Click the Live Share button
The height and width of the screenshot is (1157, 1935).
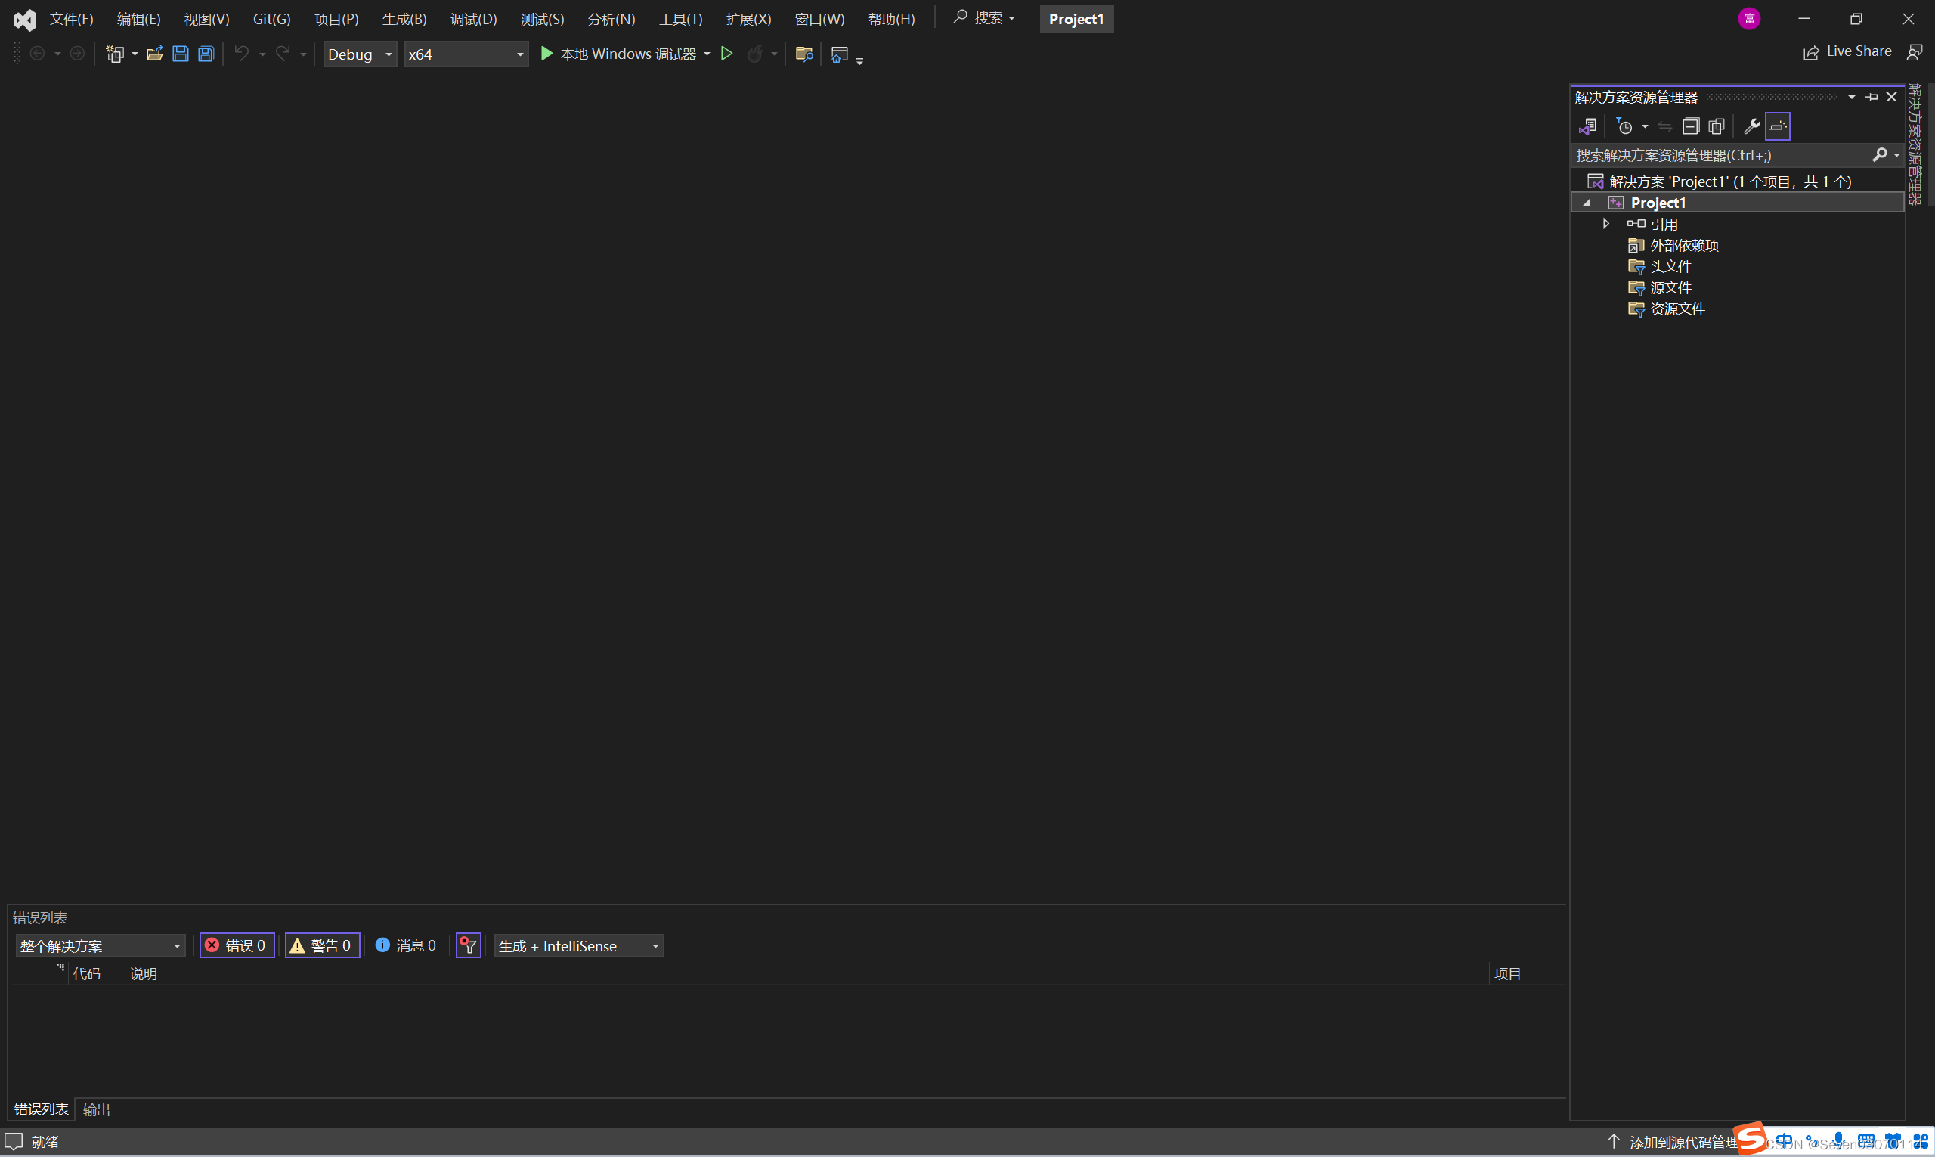pyautogui.click(x=1848, y=51)
